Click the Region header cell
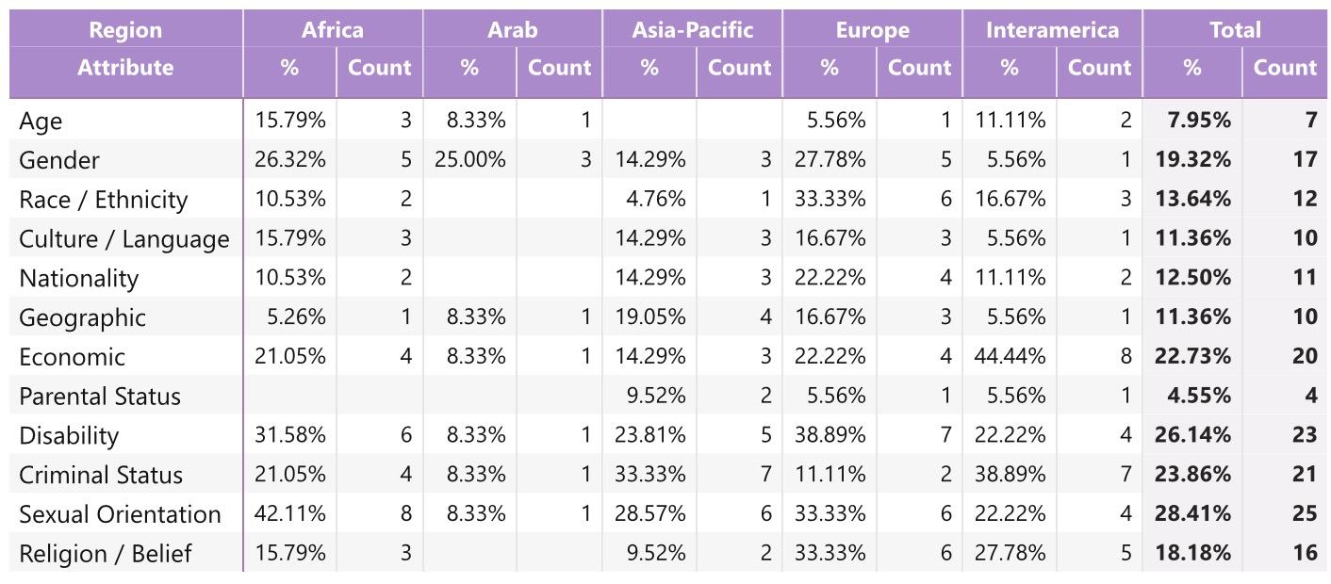 [x=125, y=29]
